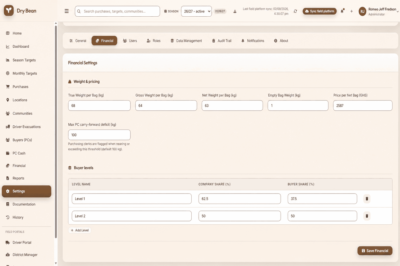Open Dashboard from the sidebar
400x266 pixels.
pos(27,46)
